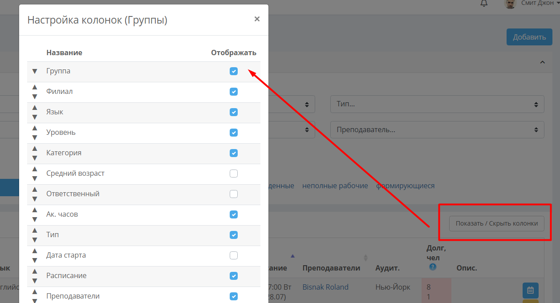Click the Название column heading in dialog
Image resolution: width=560 pixels, height=303 pixels.
coord(64,53)
